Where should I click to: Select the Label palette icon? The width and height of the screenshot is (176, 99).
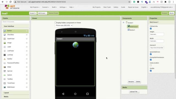5,47
